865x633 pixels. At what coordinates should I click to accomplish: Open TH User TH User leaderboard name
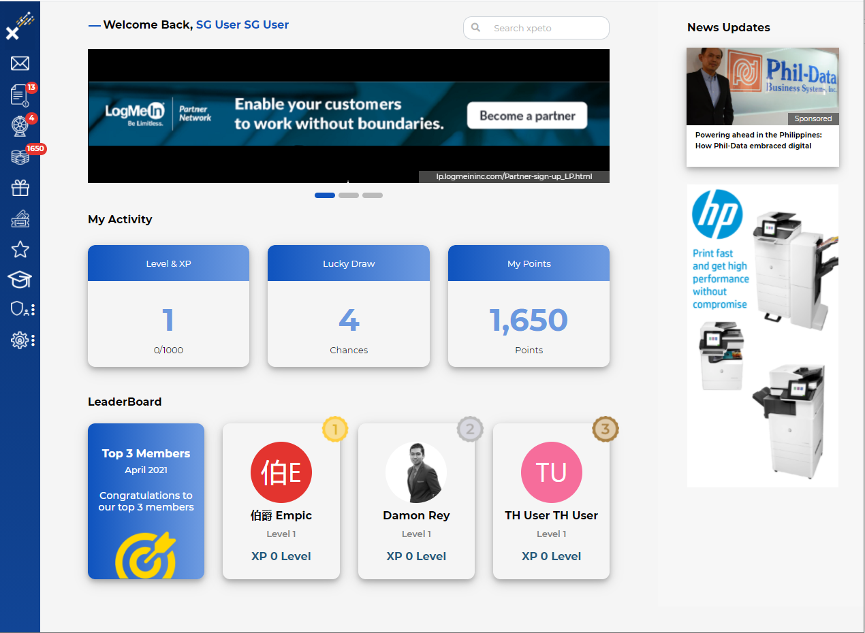552,515
